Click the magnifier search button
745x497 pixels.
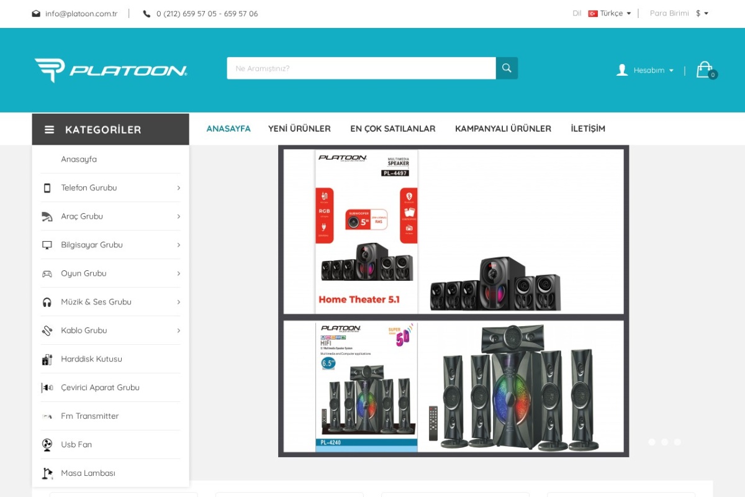click(507, 68)
